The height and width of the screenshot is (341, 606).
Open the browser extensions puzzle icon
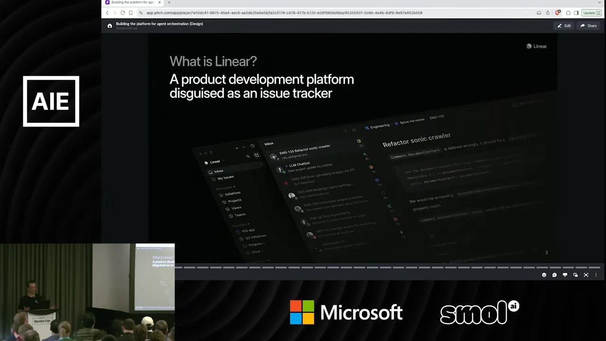click(x=568, y=13)
